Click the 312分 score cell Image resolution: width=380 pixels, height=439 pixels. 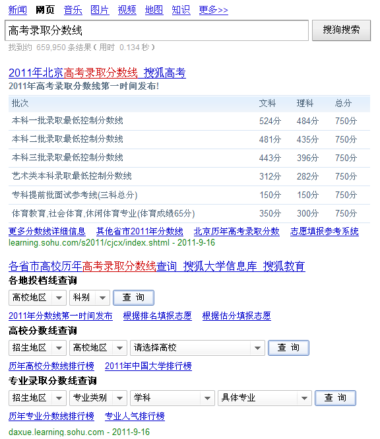coord(270,176)
